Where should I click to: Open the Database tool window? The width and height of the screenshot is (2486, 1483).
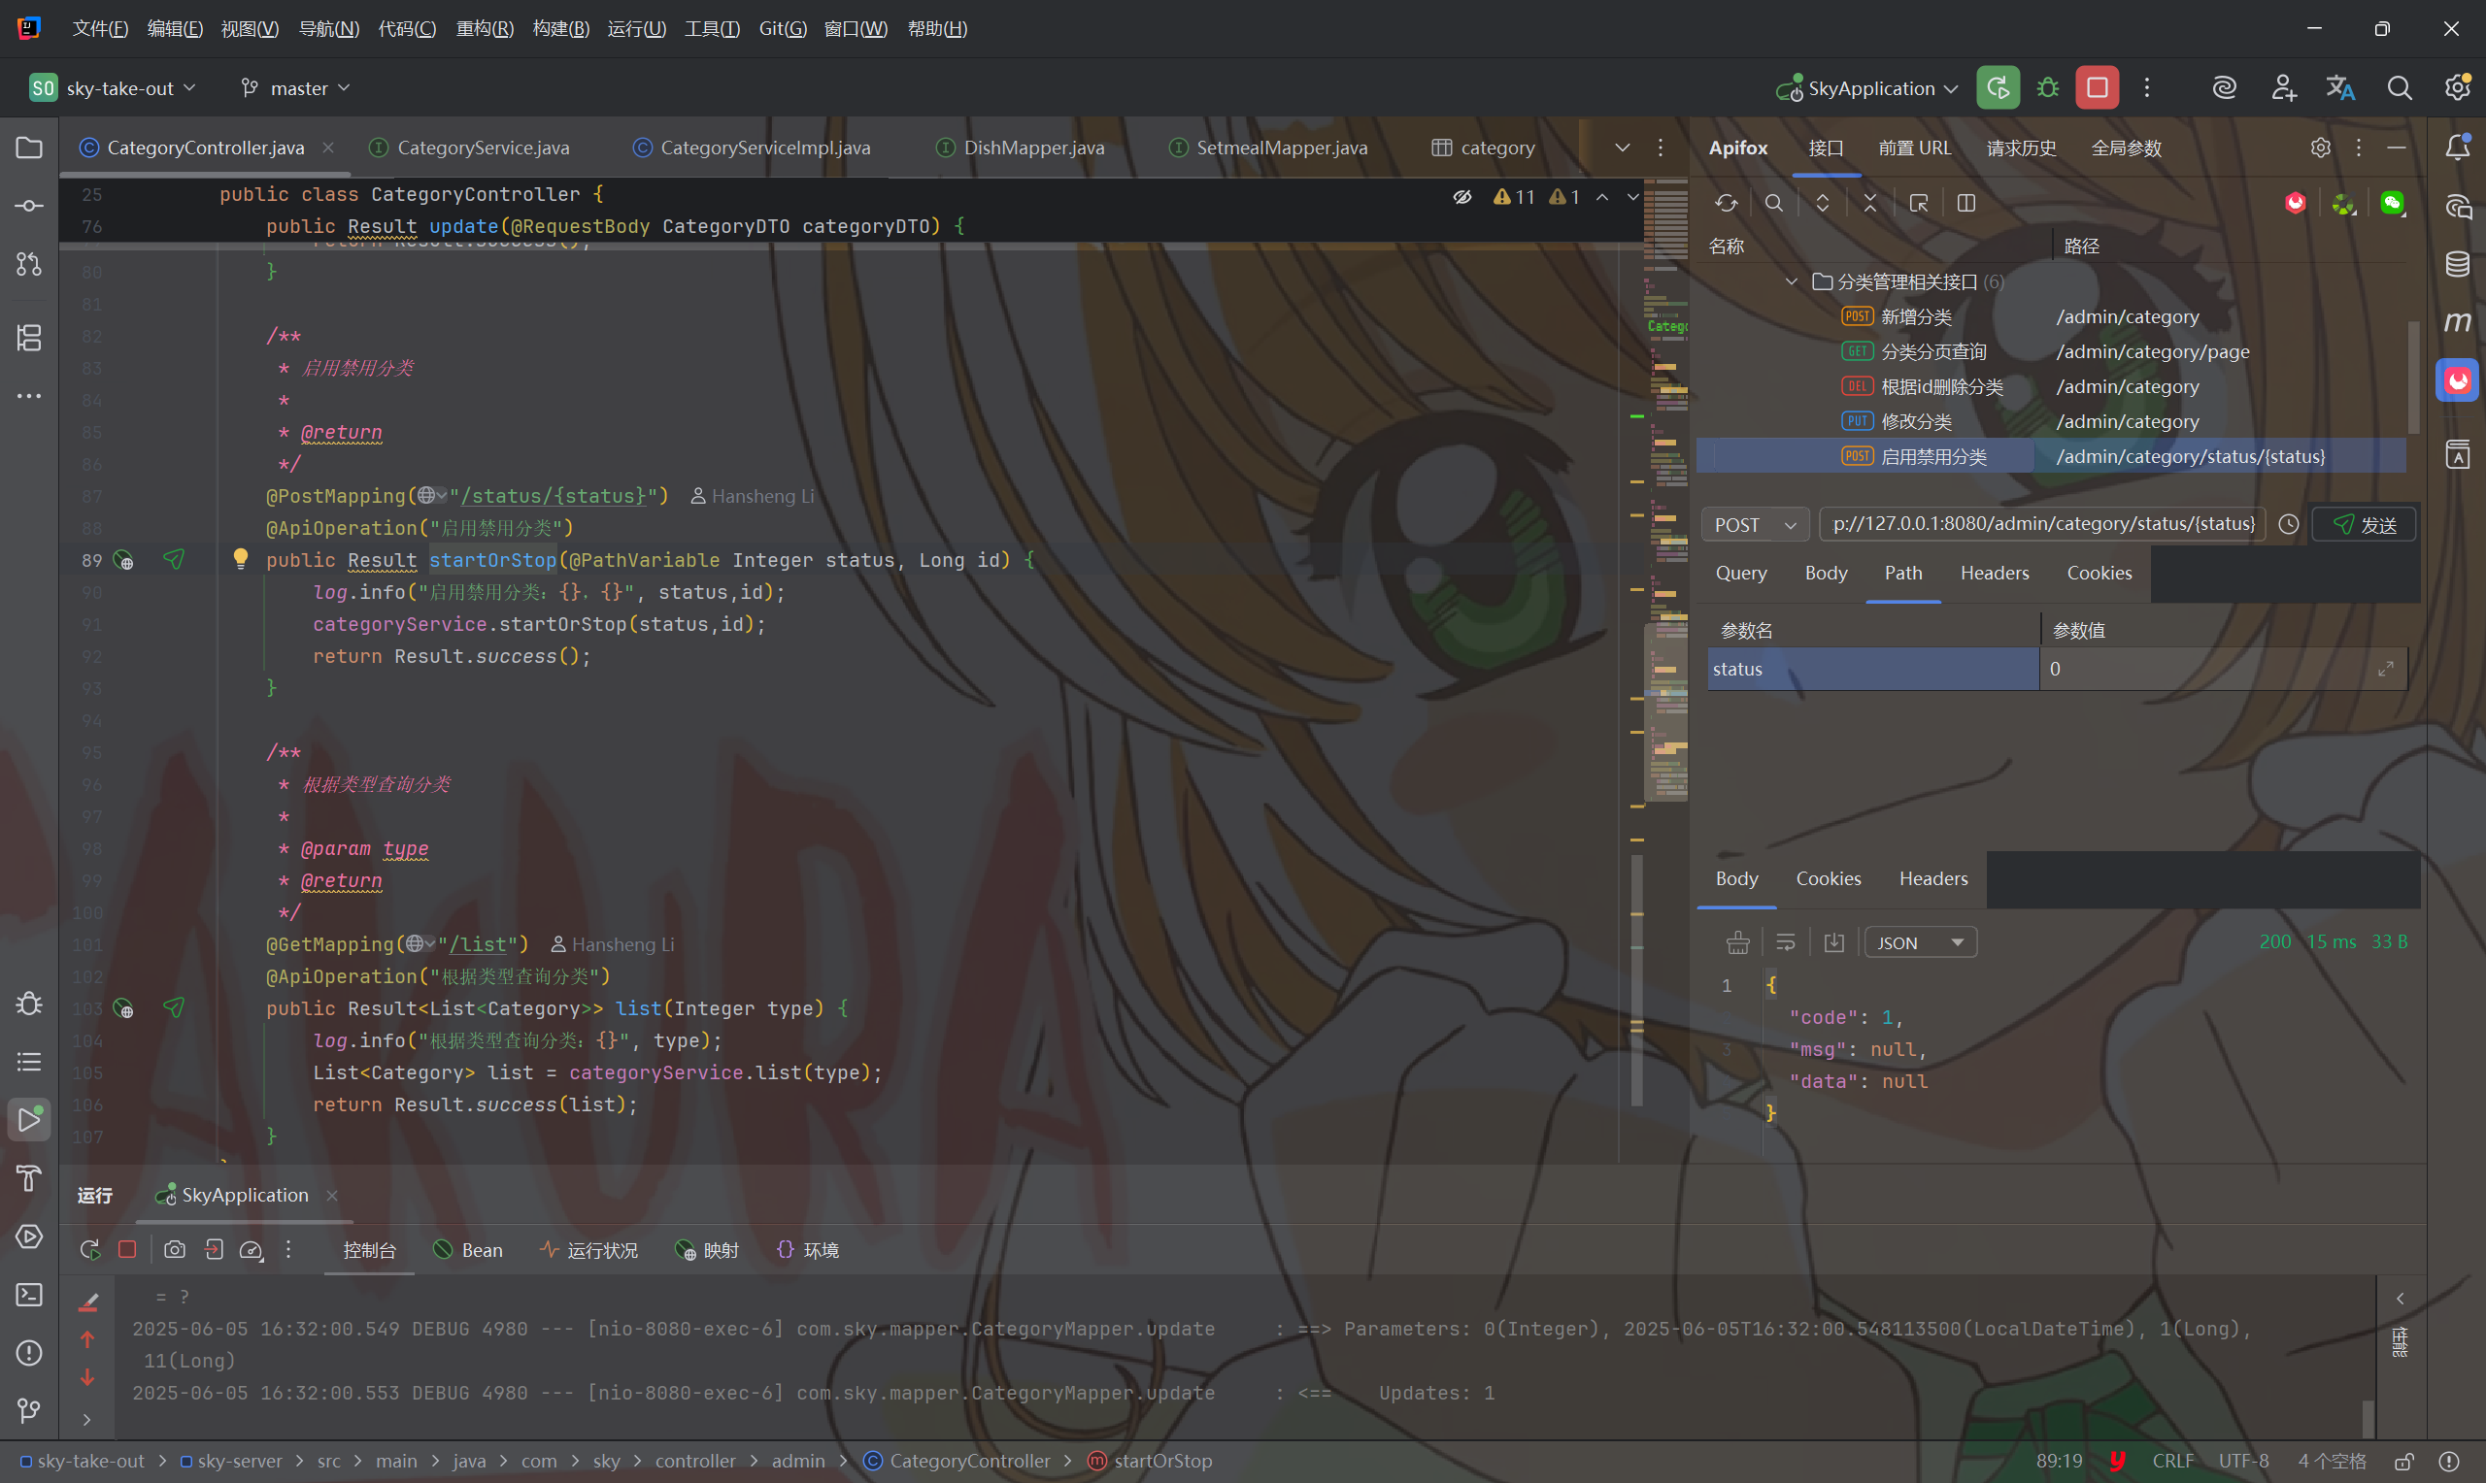point(2457,264)
